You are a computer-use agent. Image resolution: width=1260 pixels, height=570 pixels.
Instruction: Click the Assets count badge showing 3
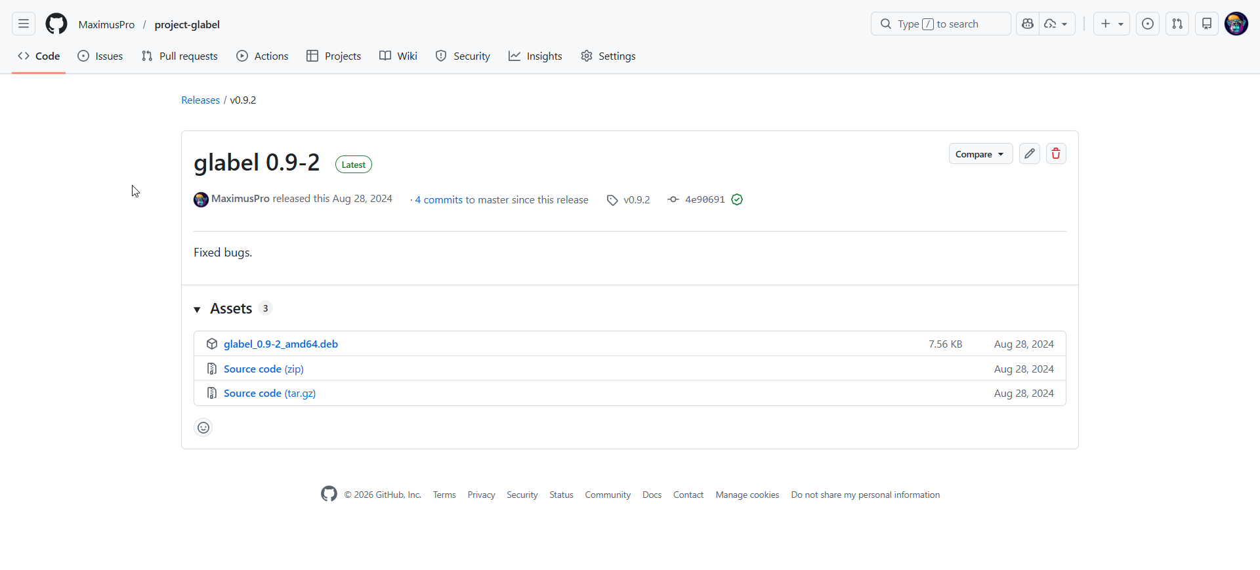tap(265, 308)
